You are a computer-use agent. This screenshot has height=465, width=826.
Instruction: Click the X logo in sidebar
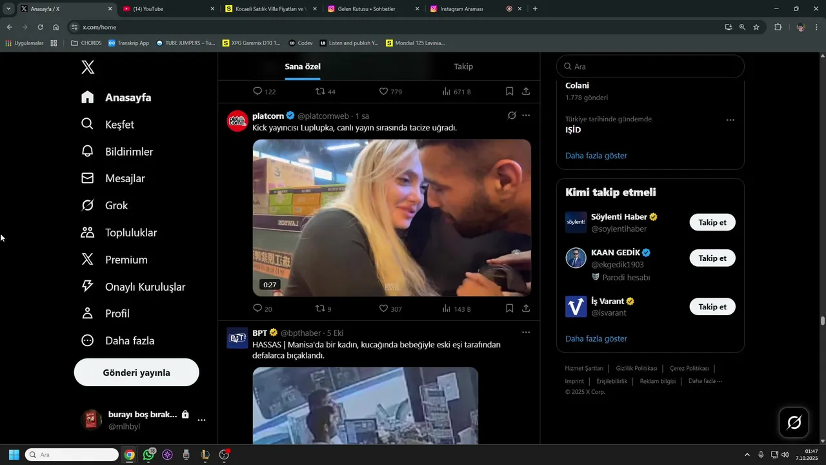pos(88,67)
